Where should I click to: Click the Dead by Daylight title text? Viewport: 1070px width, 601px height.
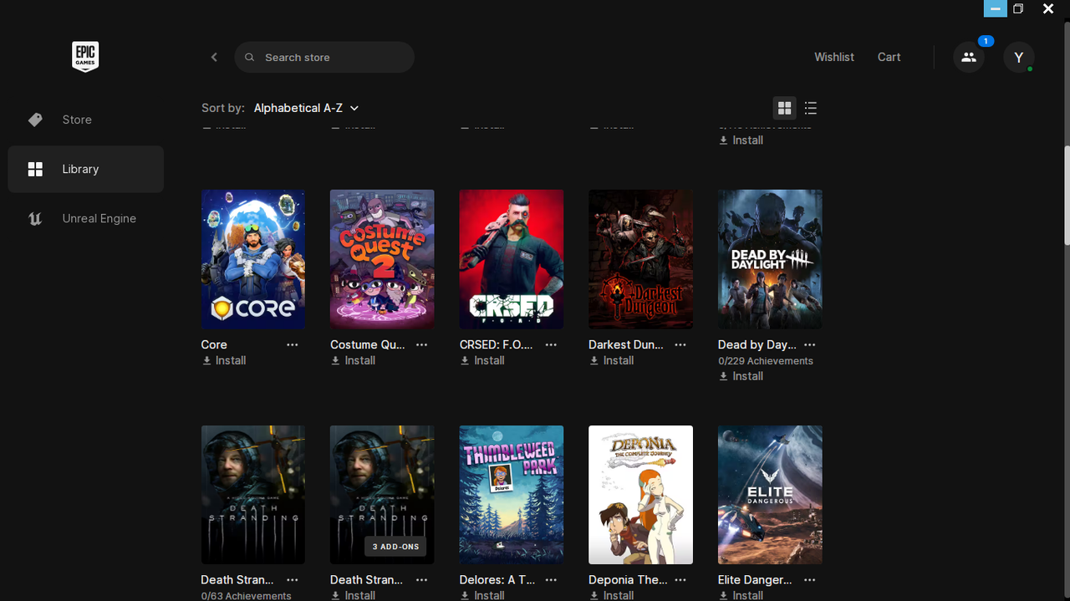tap(757, 344)
